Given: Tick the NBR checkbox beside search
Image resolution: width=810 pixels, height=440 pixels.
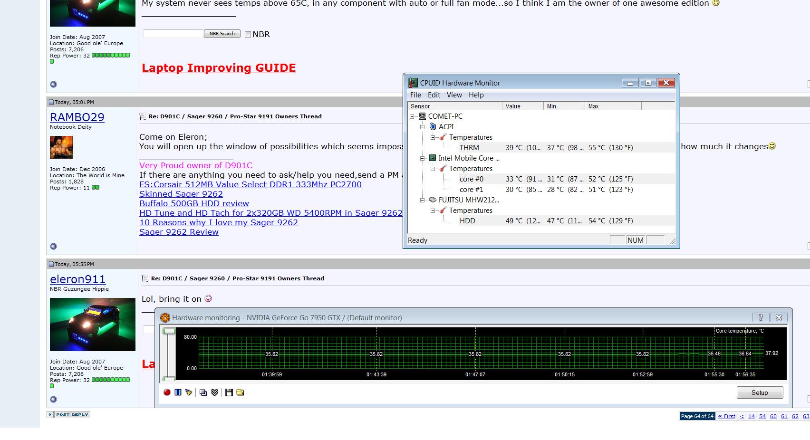Looking at the screenshot, I should coord(248,34).
